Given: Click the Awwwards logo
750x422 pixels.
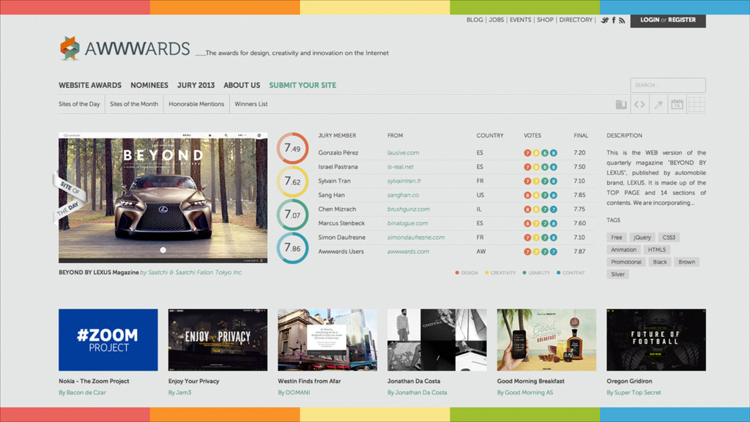Looking at the screenshot, I should pos(125,48).
